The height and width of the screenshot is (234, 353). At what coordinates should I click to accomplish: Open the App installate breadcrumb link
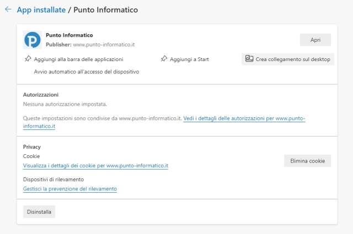[41, 10]
